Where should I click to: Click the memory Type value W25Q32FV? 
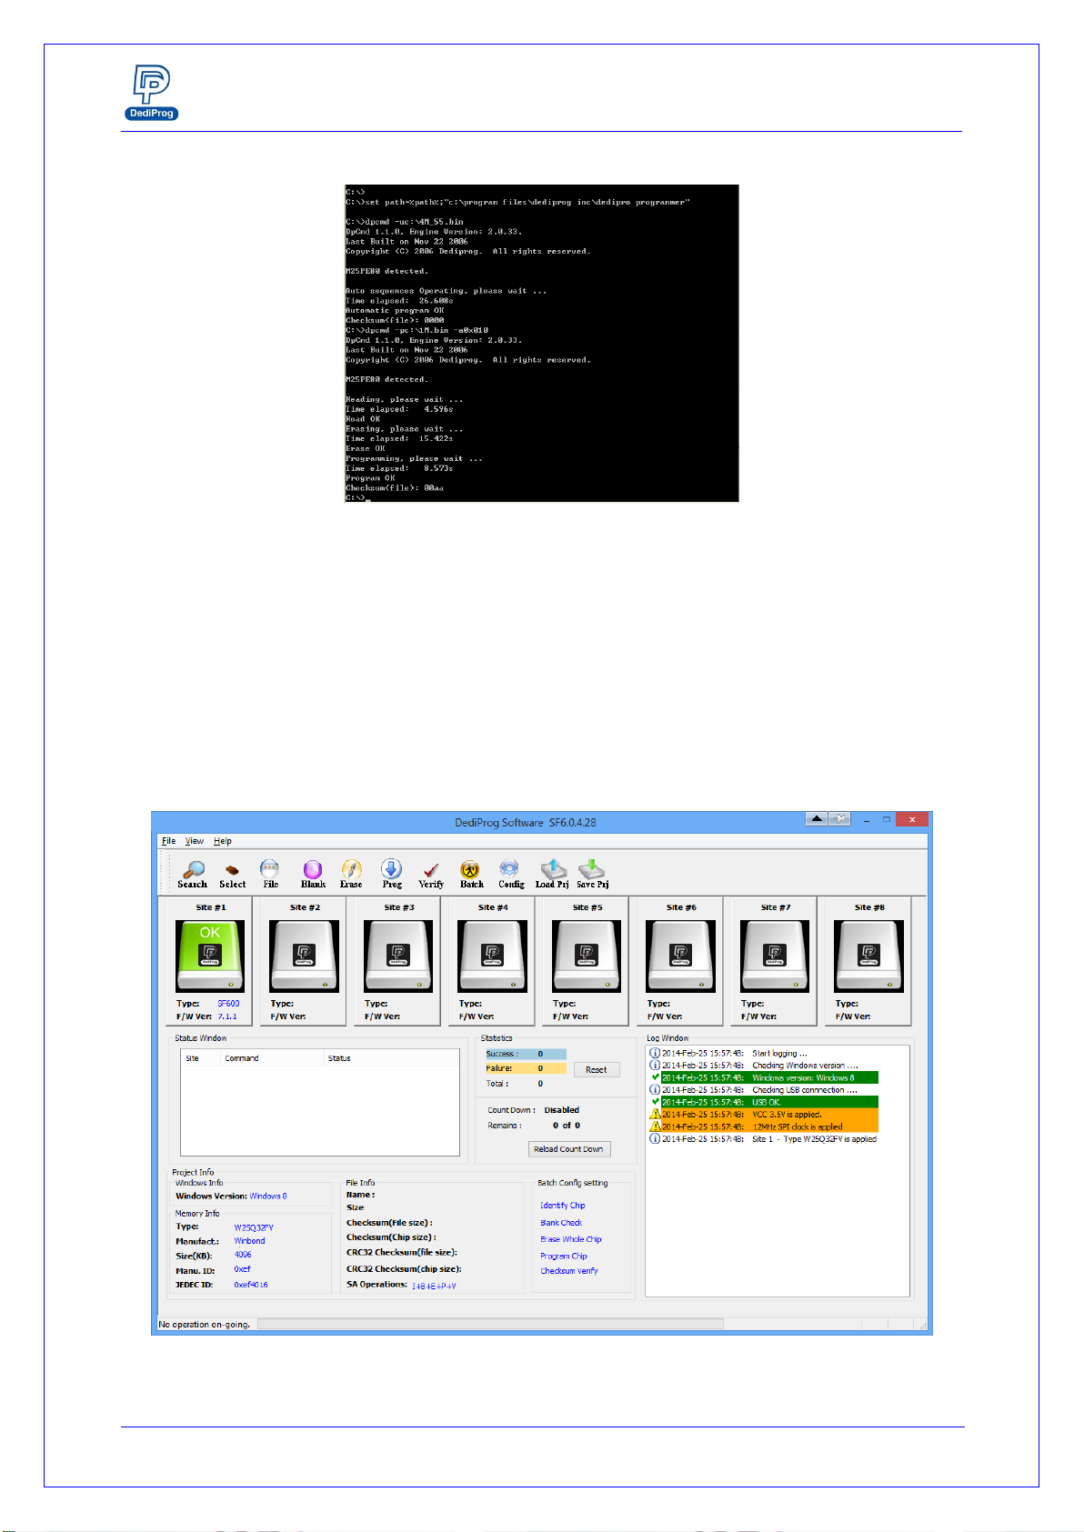[254, 1227]
